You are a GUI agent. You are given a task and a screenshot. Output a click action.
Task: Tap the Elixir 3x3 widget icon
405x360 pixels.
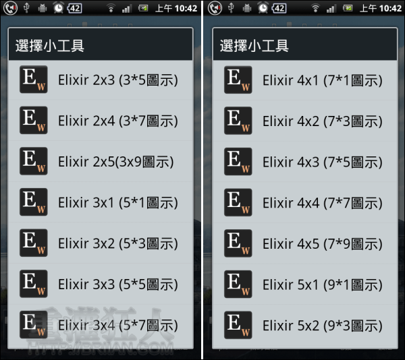pos(34,284)
